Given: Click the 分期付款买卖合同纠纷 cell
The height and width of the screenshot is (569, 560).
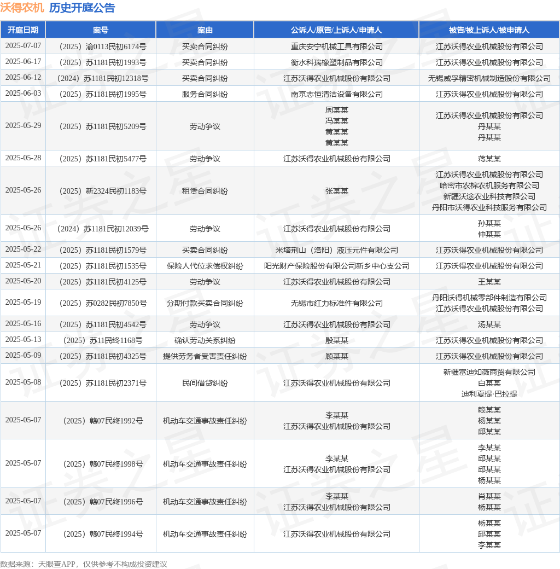Looking at the screenshot, I should pyautogui.click(x=205, y=303).
